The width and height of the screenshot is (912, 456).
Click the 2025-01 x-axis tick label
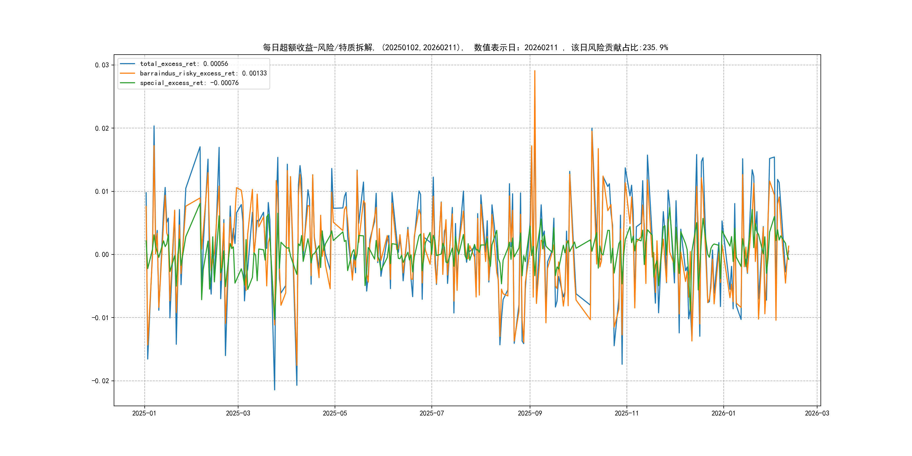(144, 413)
